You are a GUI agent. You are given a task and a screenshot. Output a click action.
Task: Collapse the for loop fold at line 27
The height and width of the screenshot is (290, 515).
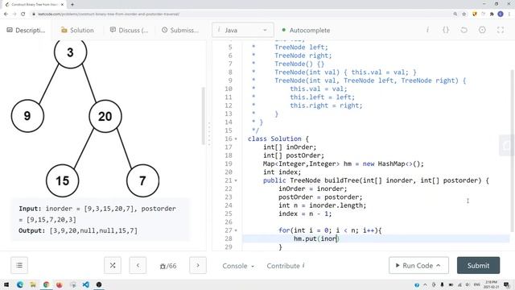pos(236,230)
